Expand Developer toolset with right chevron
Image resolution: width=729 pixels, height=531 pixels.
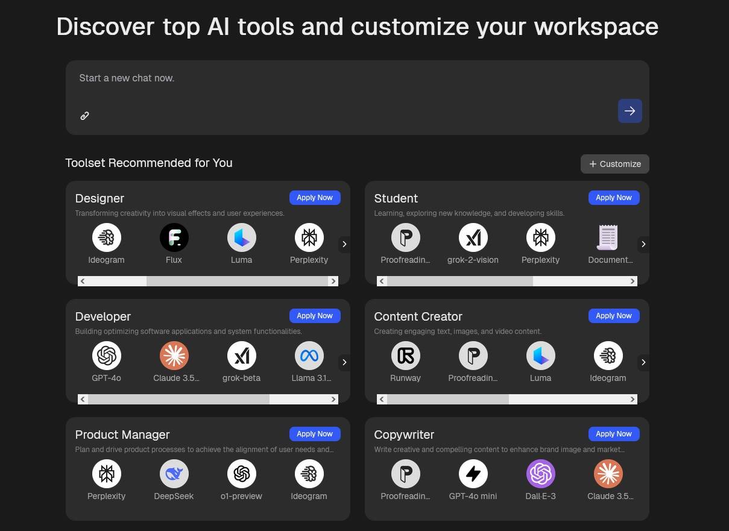point(344,362)
